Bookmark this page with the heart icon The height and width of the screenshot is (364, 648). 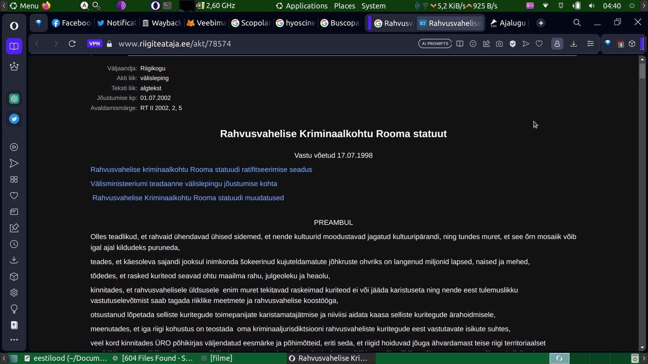539,44
